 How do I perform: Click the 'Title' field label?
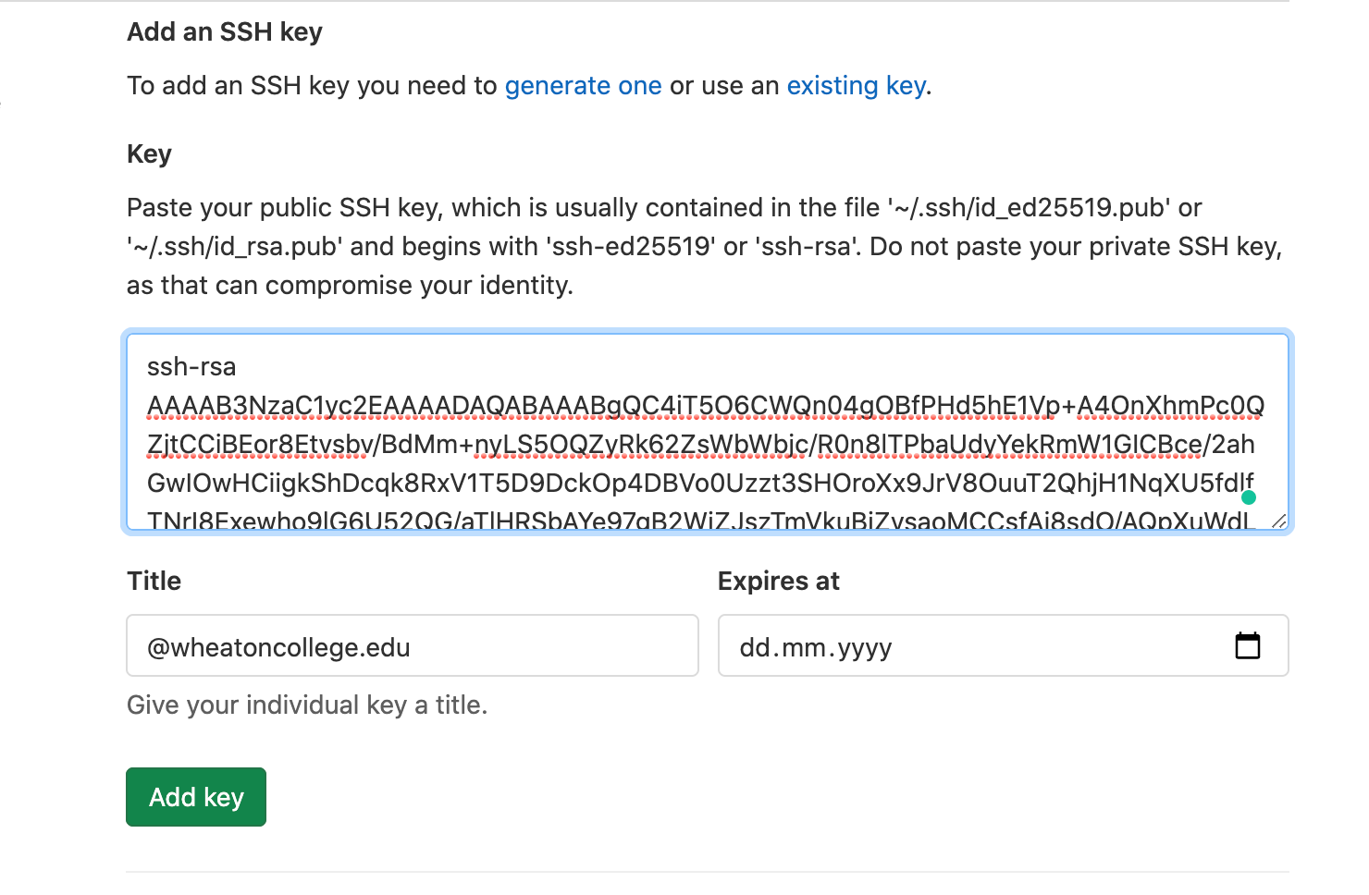tap(154, 581)
